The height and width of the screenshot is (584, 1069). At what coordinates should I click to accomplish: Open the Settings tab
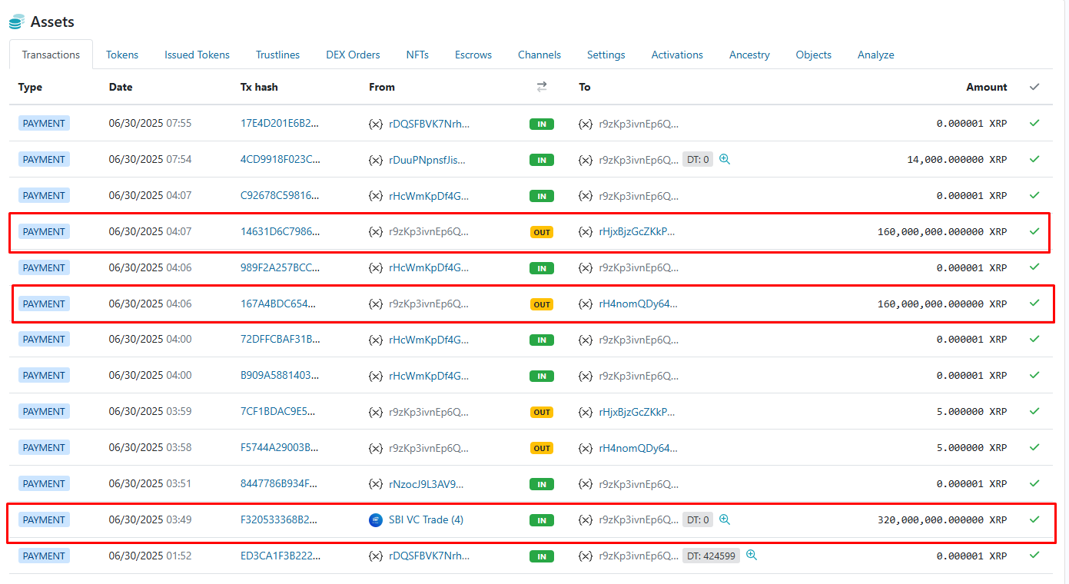coord(606,55)
